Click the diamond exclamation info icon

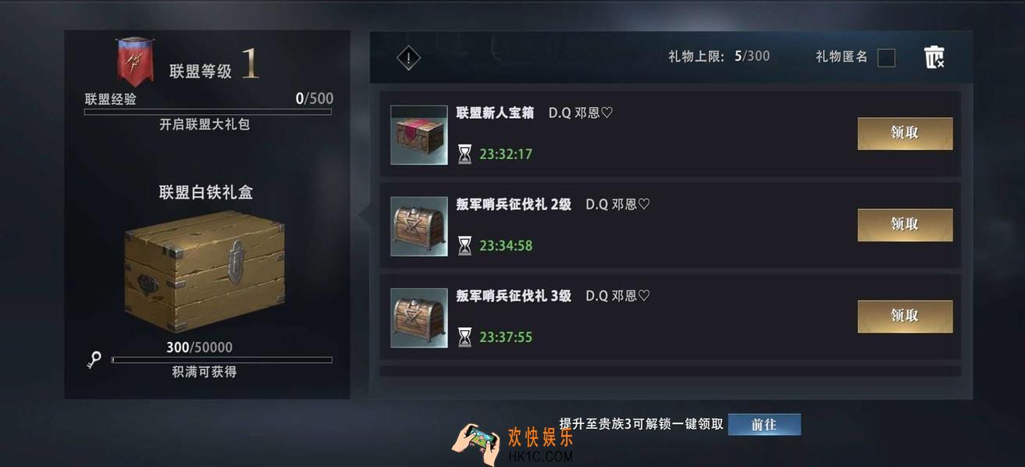point(408,58)
